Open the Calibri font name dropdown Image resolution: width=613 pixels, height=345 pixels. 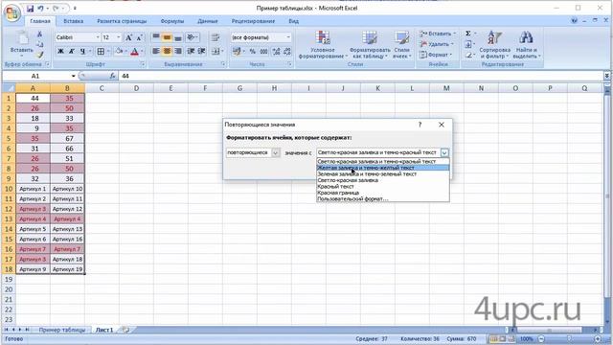tap(98, 37)
